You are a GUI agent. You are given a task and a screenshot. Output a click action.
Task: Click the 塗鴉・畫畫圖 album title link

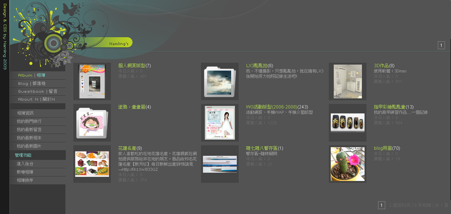132,107
